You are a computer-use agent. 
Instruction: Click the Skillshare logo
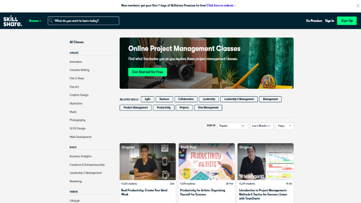[13, 21]
